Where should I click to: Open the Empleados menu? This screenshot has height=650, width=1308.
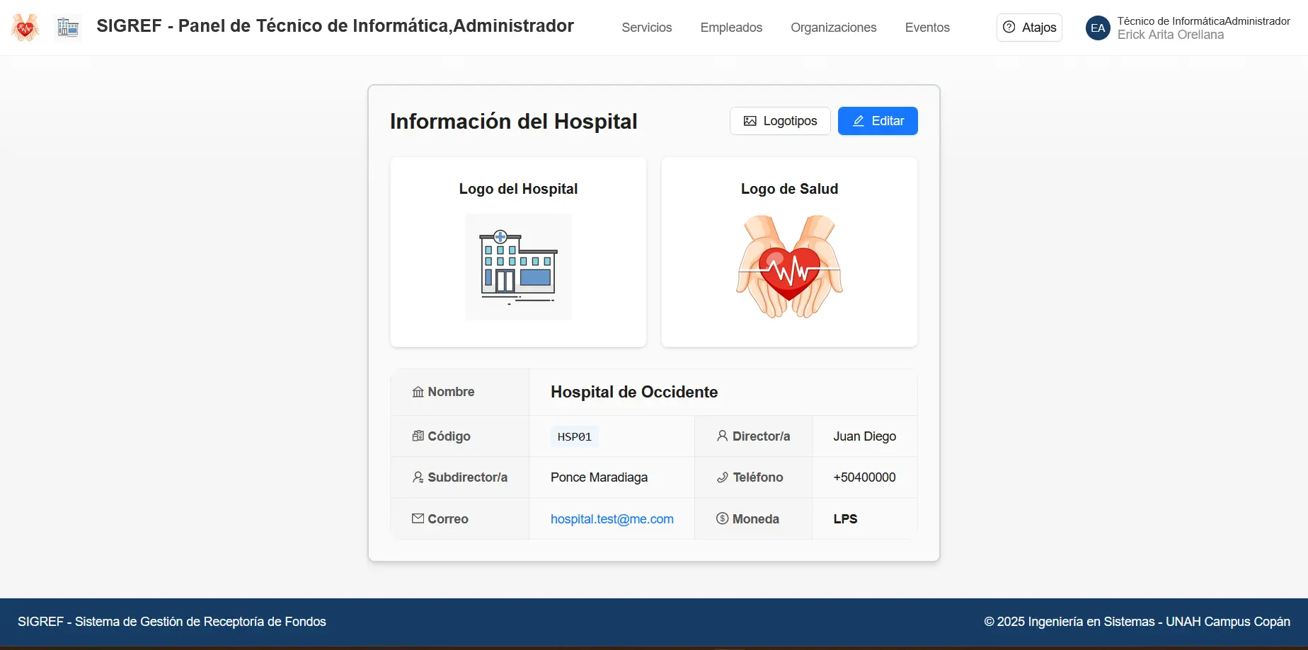point(731,28)
